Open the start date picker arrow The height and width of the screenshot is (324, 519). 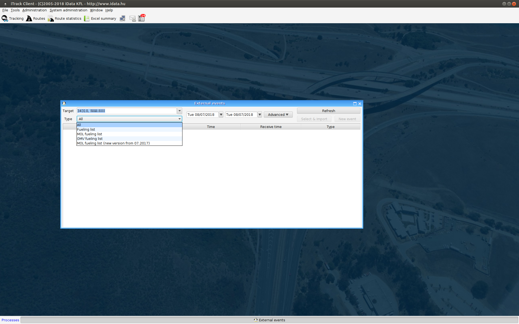[221, 114]
